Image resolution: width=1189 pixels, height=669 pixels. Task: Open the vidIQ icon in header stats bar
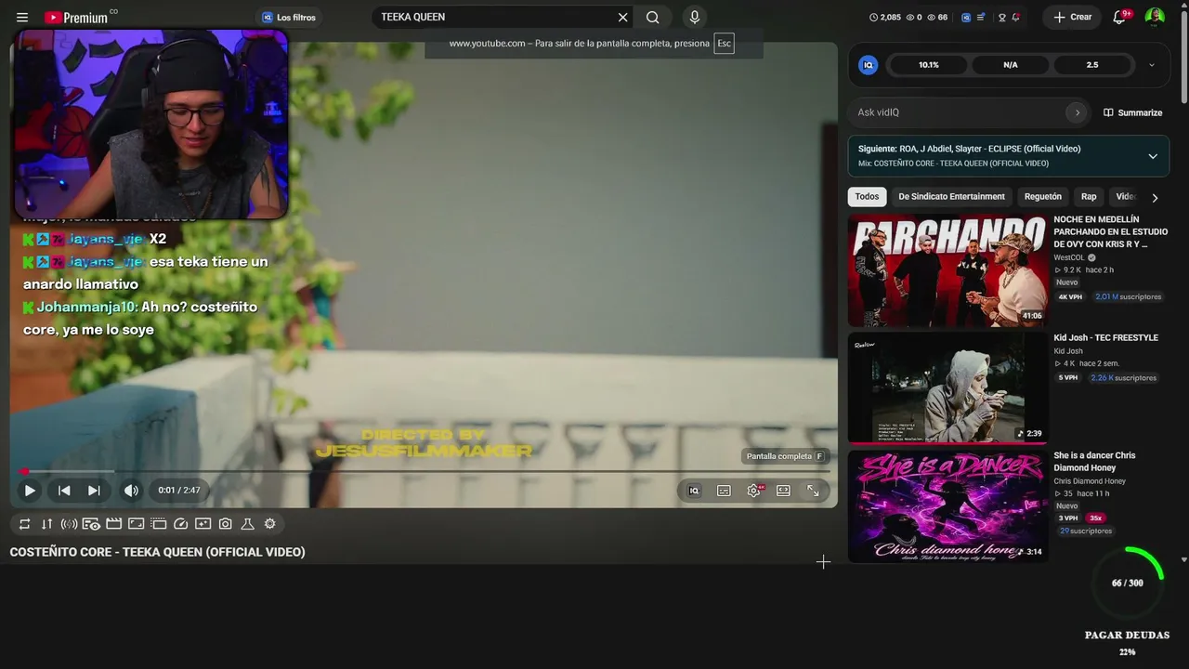(x=966, y=17)
